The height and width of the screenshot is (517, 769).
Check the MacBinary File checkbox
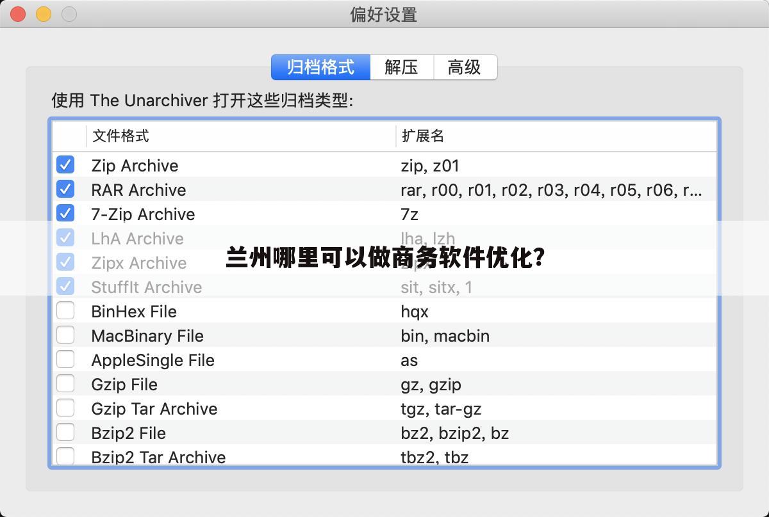(65, 335)
